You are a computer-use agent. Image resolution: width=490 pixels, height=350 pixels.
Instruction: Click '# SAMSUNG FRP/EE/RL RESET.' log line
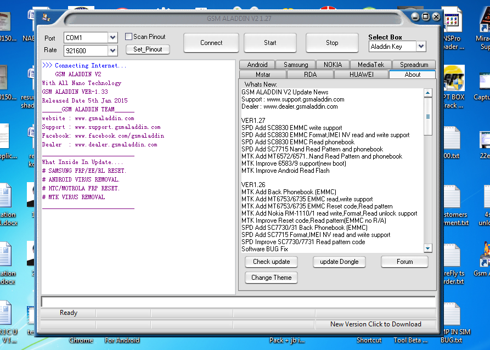point(84,171)
